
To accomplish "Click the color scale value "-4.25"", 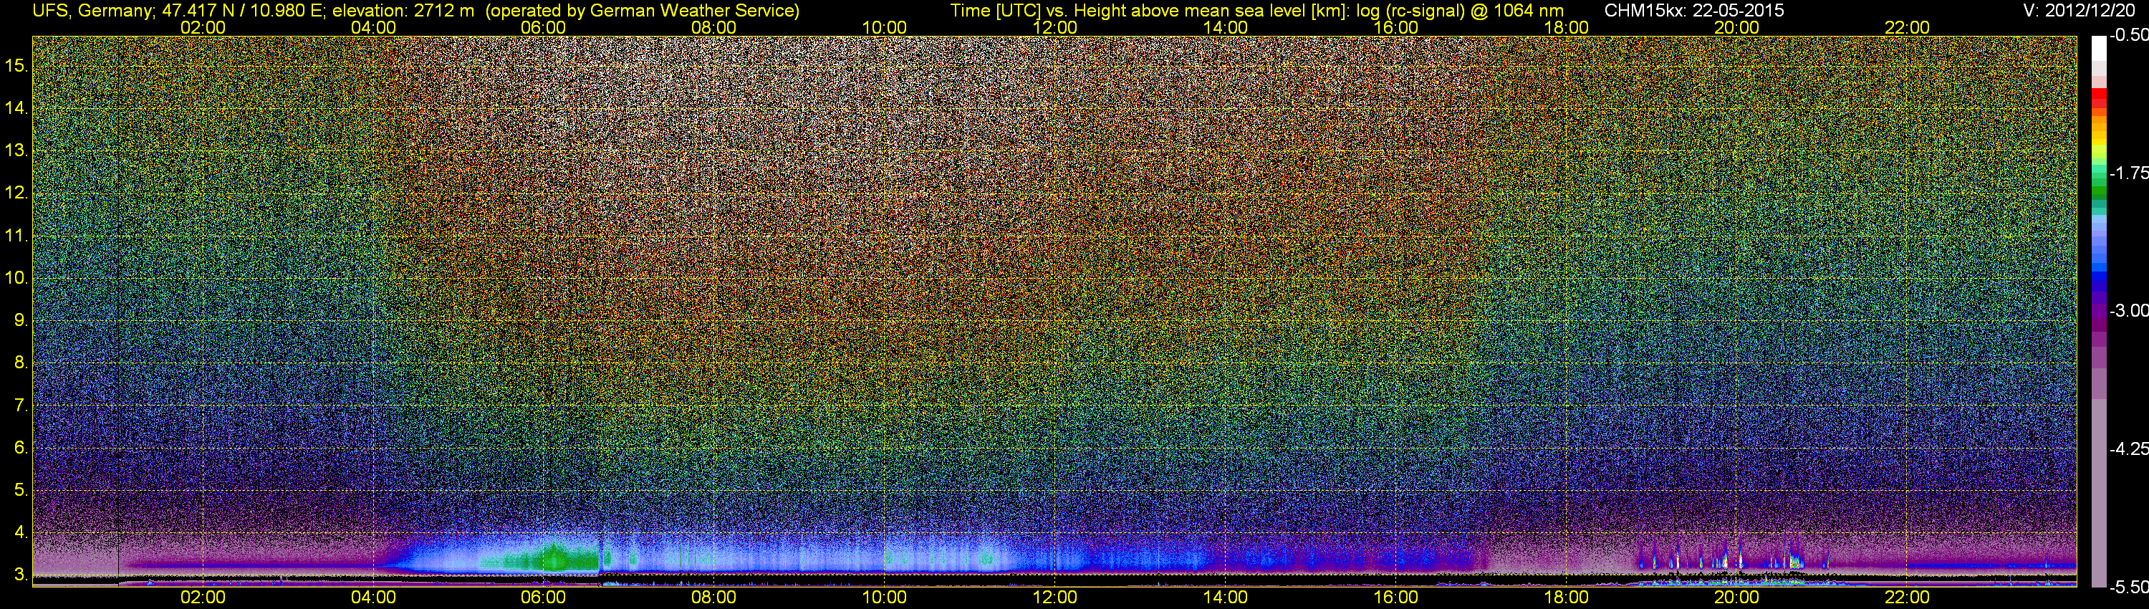I will (2128, 449).
